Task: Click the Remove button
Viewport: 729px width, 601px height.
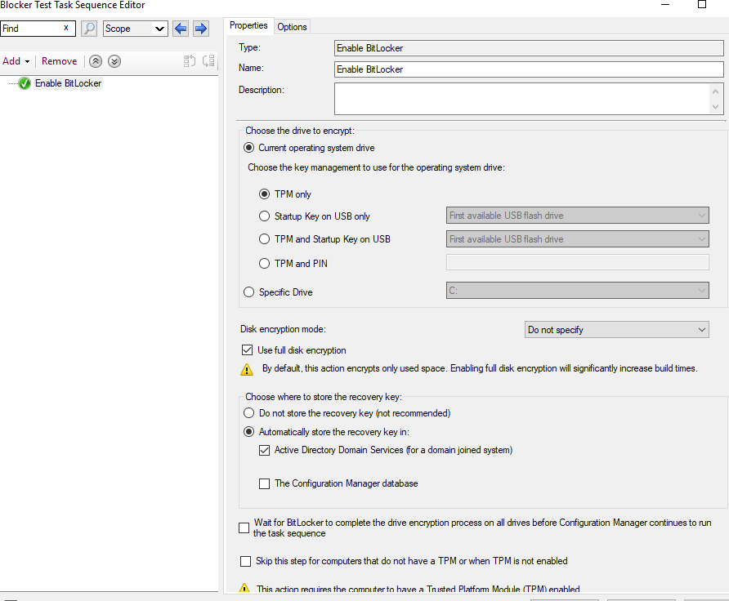Action: tap(60, 61)
